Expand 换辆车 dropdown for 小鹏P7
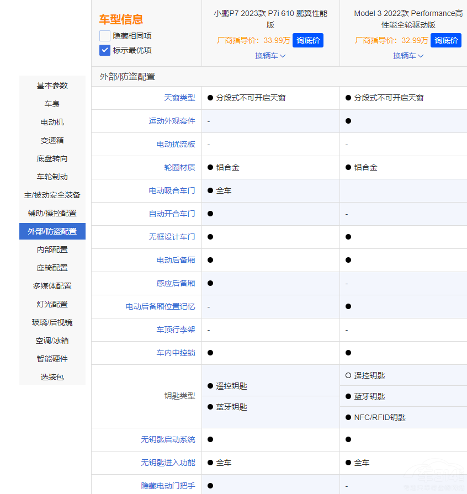The width and height of the screenshot is (467, 494). pyautogui.click(x=270, y=56)
